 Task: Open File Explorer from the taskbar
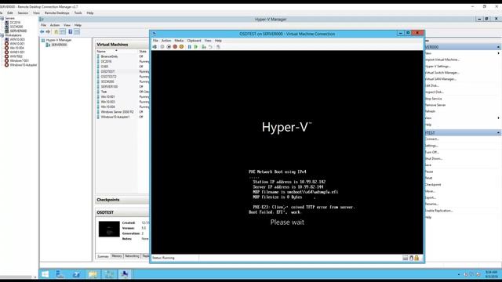click(93, 274)
